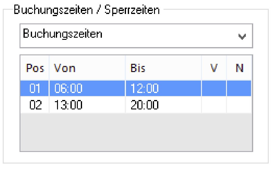Click the 06:00 start time cell
Viewport: 273px width, 169px height.
click(68, 88)
